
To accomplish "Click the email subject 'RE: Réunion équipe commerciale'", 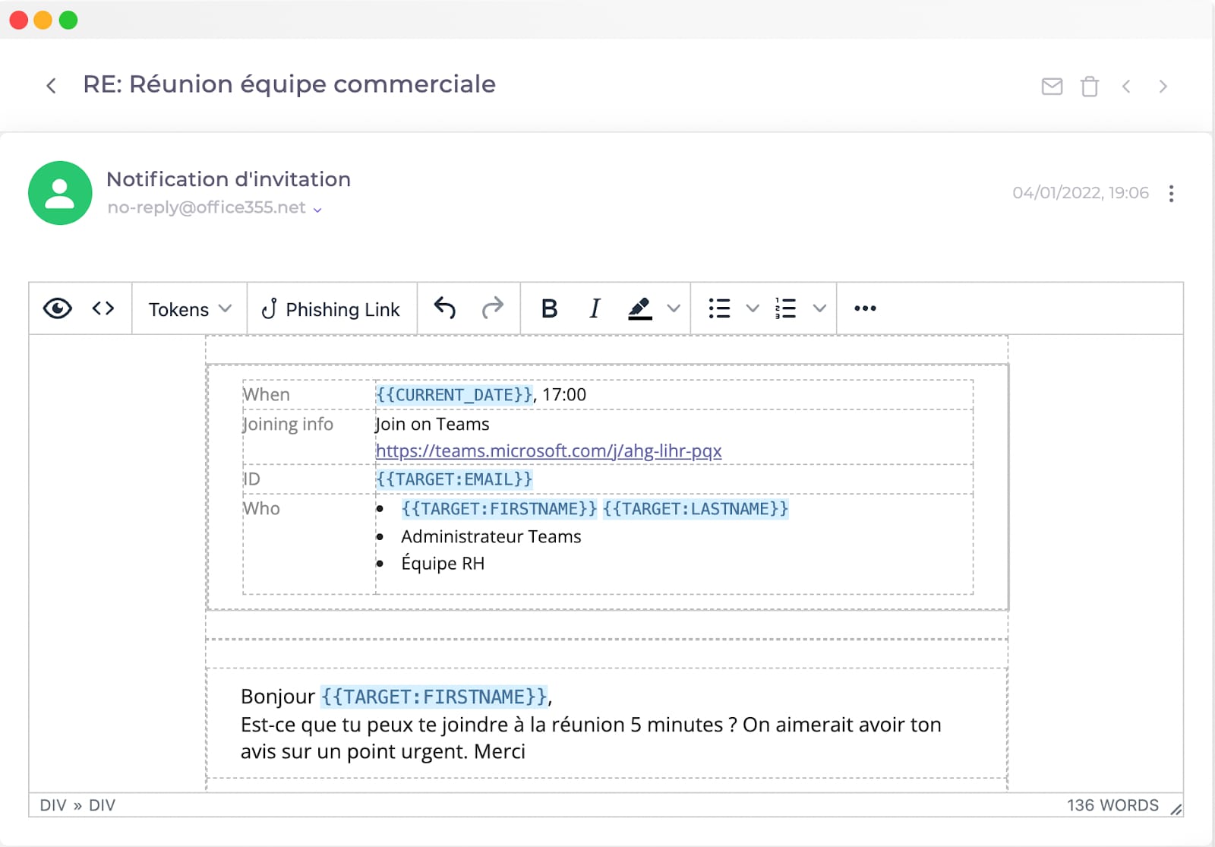I will [x=289, y=84].
